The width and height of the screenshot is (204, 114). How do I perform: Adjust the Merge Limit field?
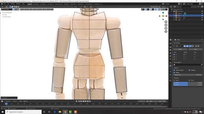(188, 75)
